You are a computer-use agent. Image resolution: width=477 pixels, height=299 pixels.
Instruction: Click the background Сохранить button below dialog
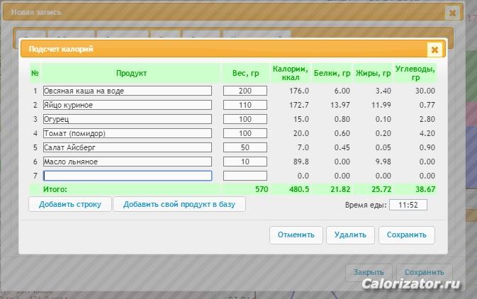click(x=425, y=273)
